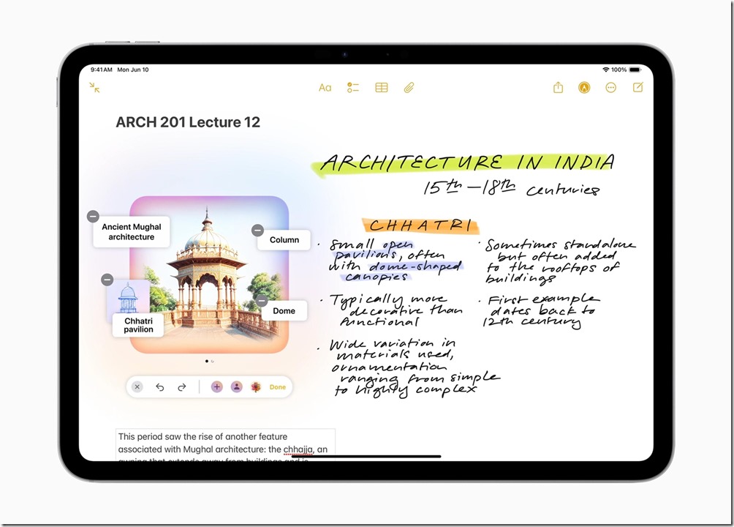Add a concept with the plus button

(216, 387)
